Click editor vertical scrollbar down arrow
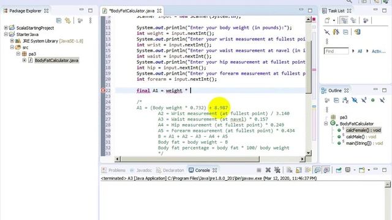This screenshot has width=392, height=220. point(309,153)
